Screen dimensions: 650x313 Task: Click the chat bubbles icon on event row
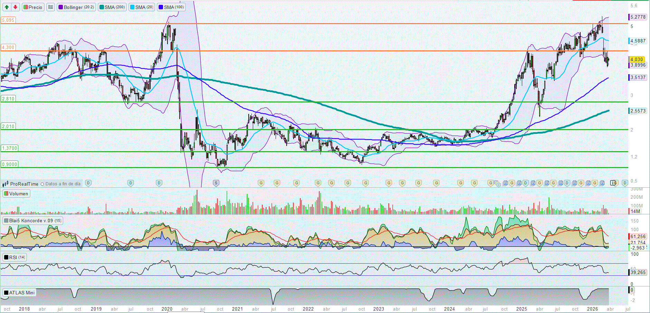tap(497, 183)
